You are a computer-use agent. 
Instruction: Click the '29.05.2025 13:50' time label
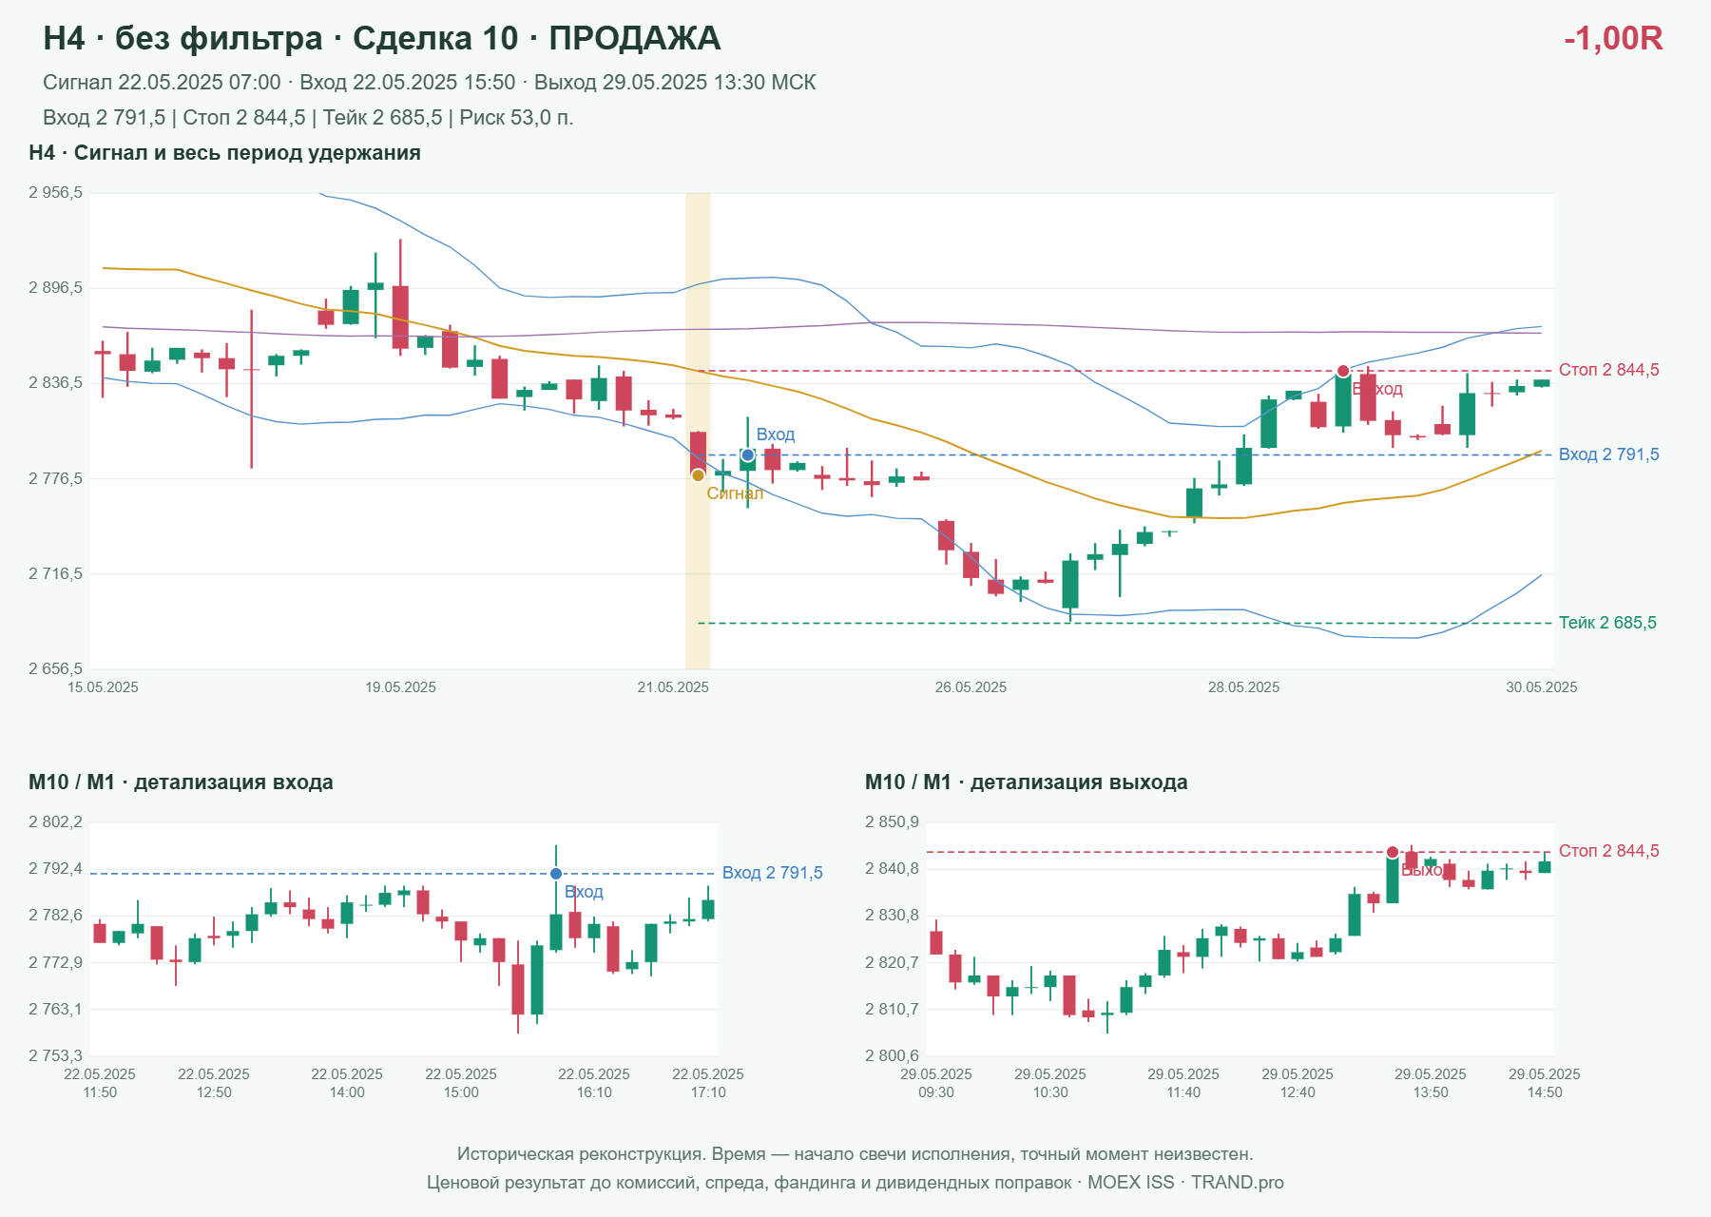(x=1431, y=1083)
